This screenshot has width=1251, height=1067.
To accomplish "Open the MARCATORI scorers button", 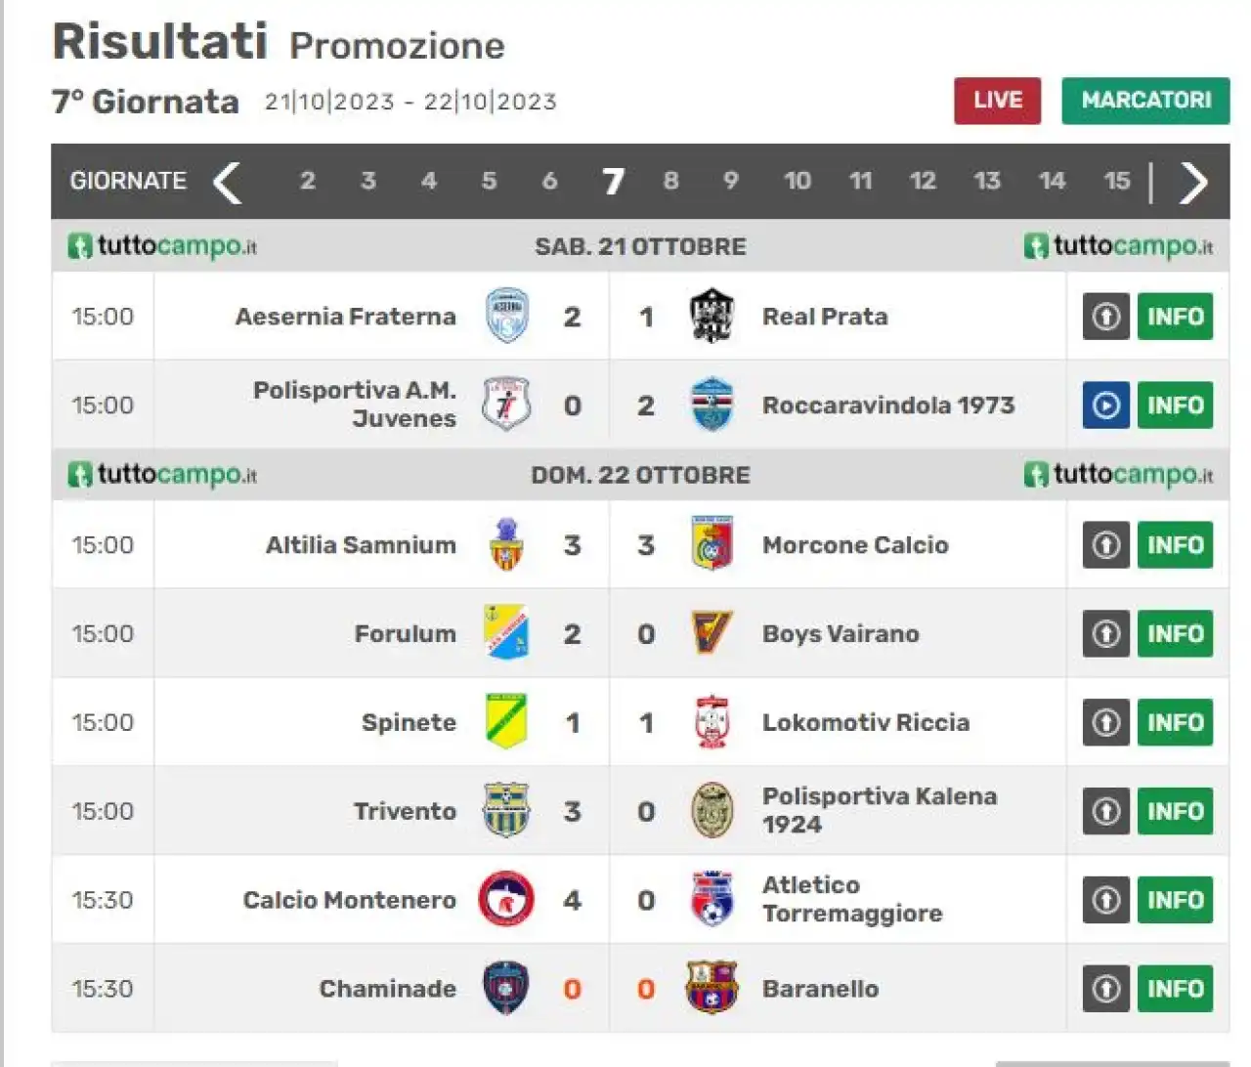I will 1145,101.
